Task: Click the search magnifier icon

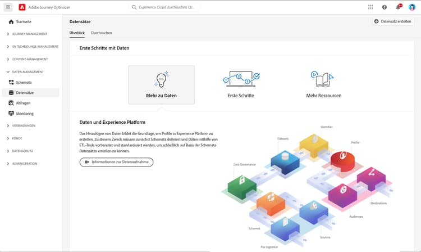Action: pos(134,7)
